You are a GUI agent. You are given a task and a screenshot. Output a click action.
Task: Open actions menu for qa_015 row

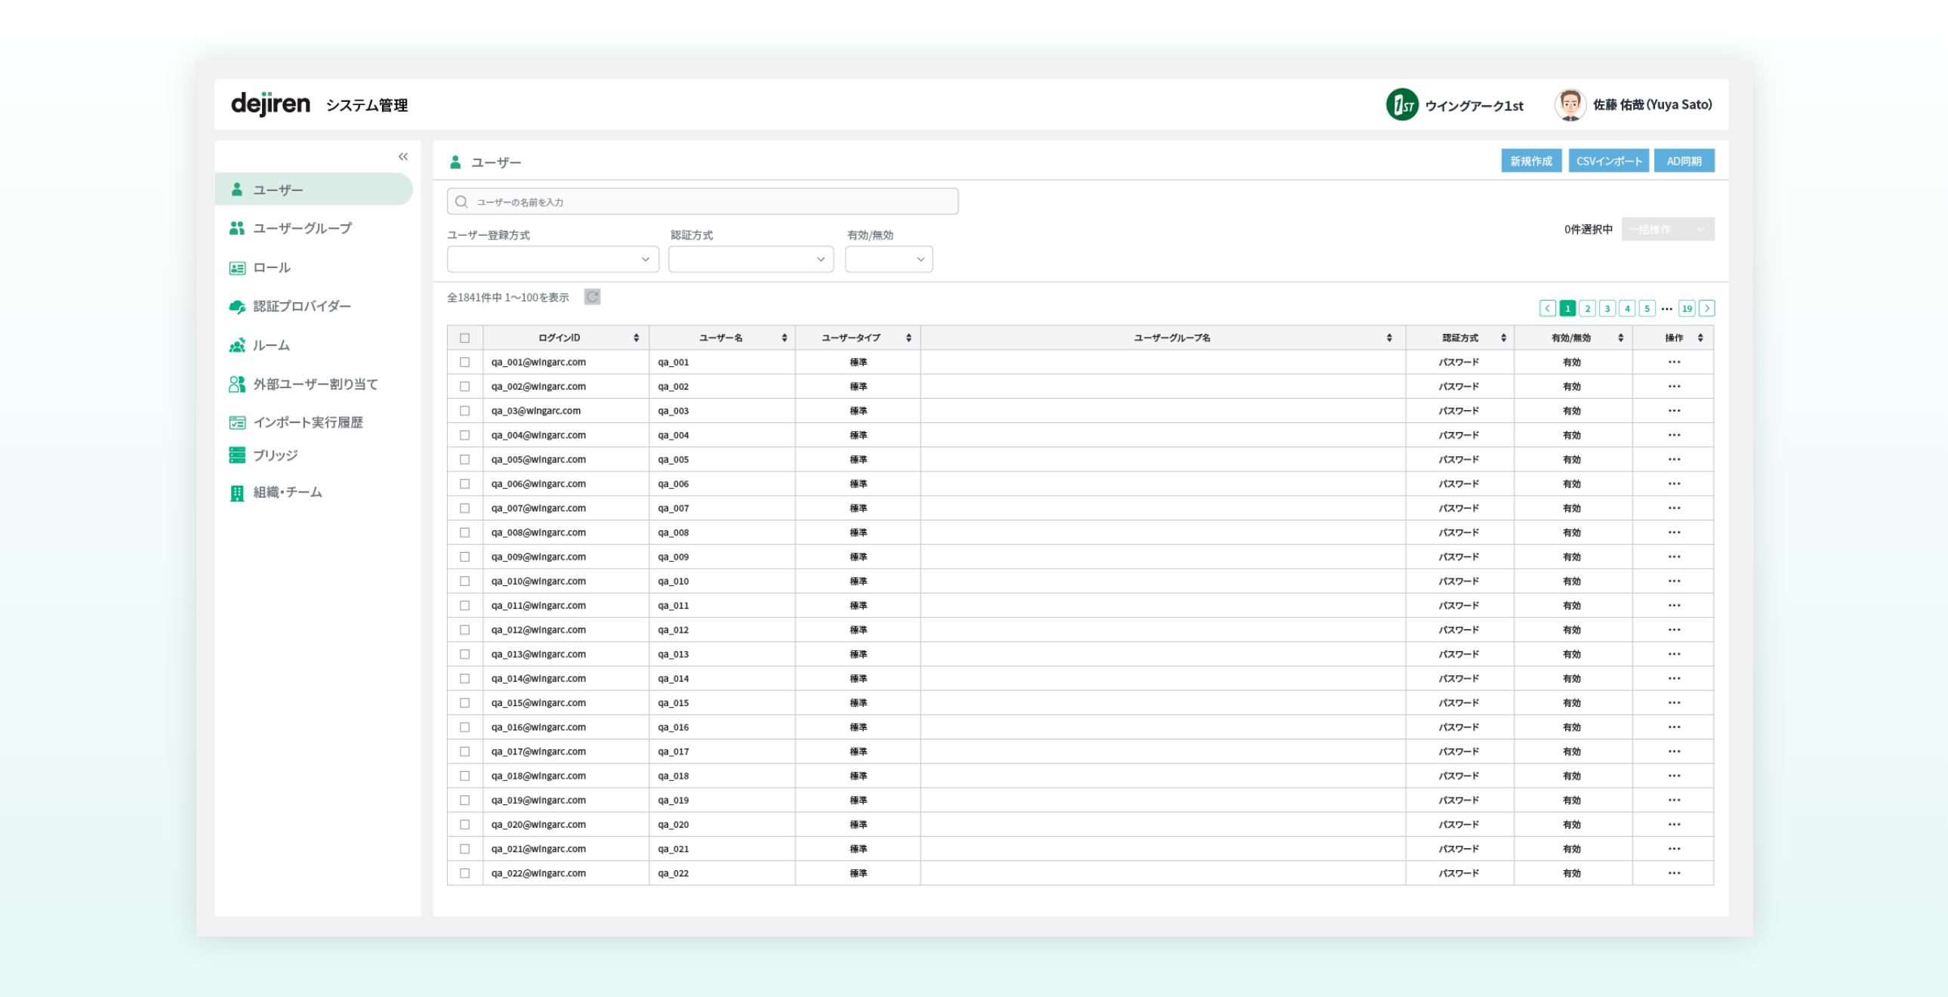pos(1673,702)
